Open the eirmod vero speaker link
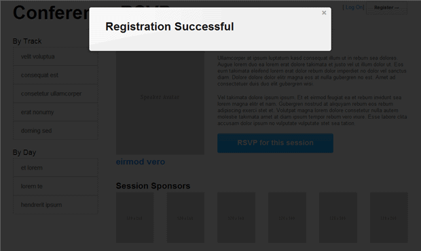This screenshot has width=421, height=251. click(x=141, y=161)
